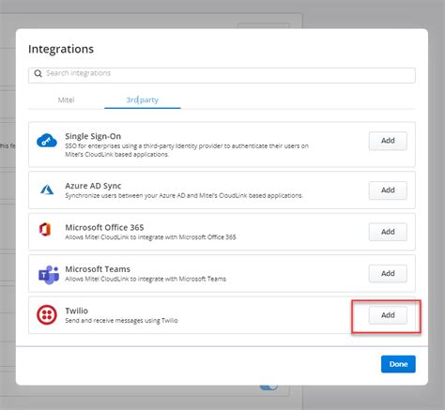
Task: Click the Done button
Action: click(x=398, y=364)
